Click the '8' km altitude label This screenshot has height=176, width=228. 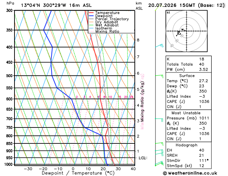tap(138, 40)
